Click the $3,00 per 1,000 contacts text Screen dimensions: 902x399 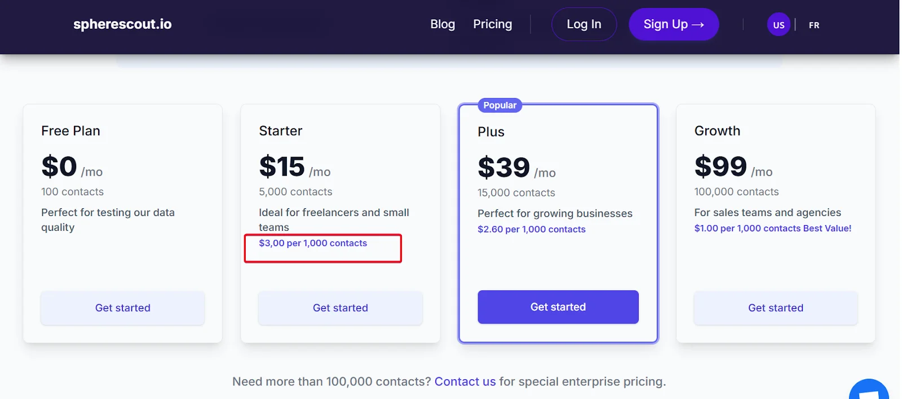coord(313,243)
